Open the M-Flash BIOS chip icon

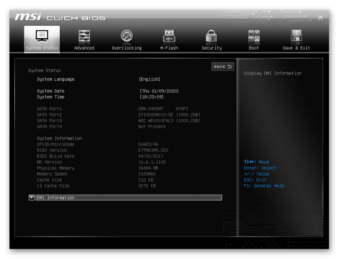[169, 36]
